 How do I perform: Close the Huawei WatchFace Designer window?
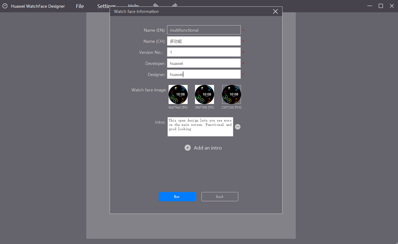(392, 6)
